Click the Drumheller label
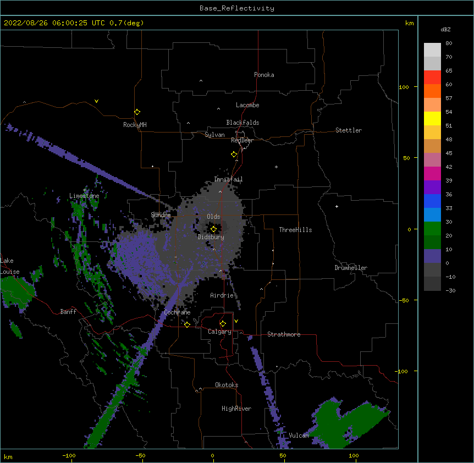This screenshot has height=463, width=474. pyautogui.click(x=351, y=268)
